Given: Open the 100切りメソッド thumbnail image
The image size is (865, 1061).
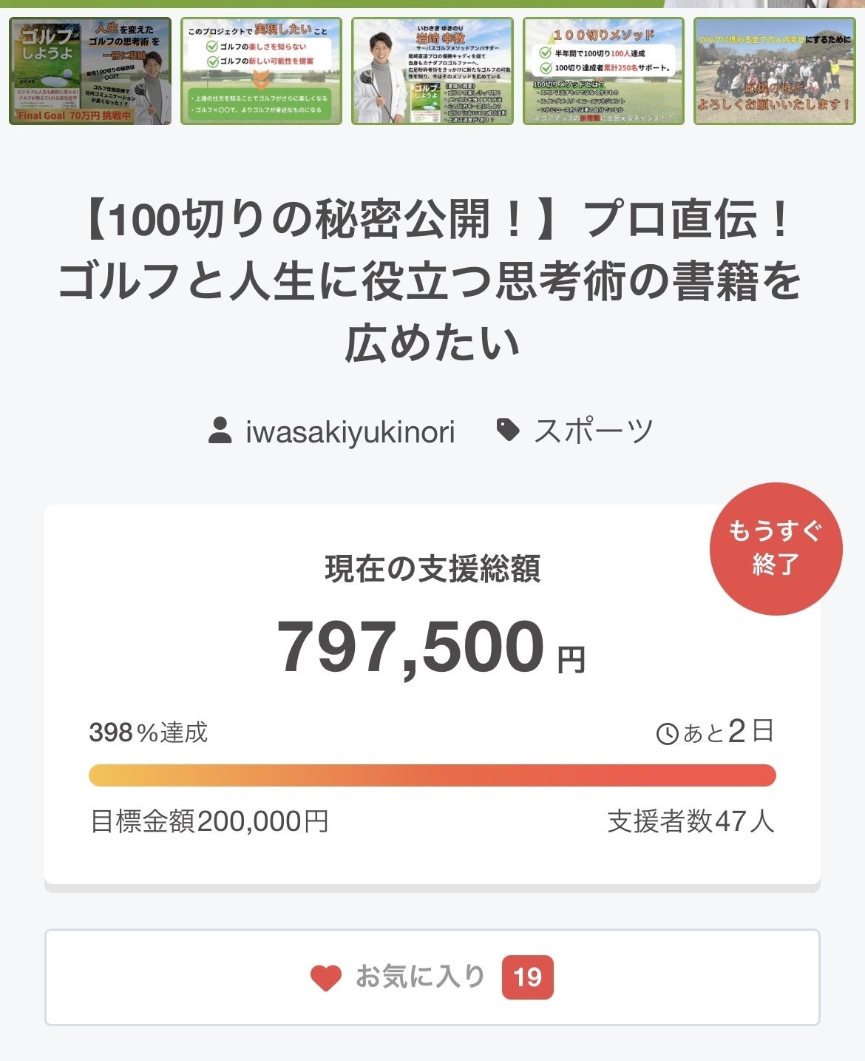Looking at the screenshot, I should [x=603, y=71].
